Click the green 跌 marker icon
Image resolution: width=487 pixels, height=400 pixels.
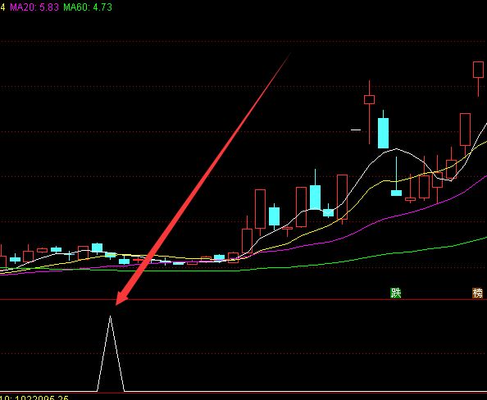click(x=395, y=293)
